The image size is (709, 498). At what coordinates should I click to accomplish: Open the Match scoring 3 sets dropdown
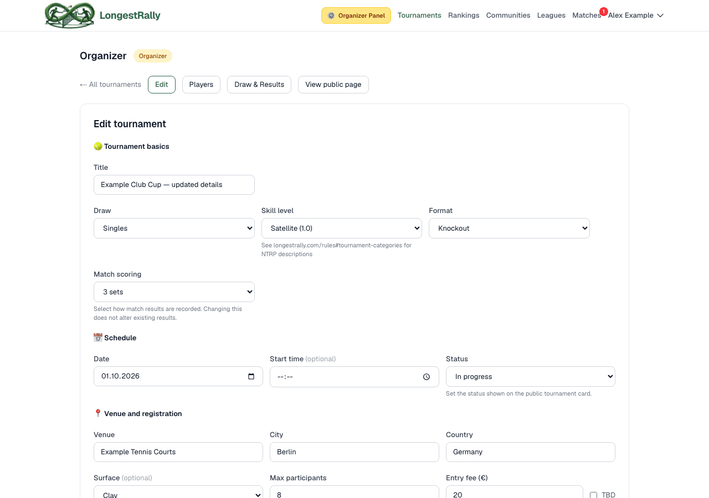click(174, 292)
